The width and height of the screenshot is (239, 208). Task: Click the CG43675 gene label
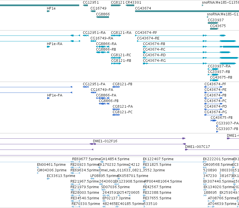click(x=218, y=26)
